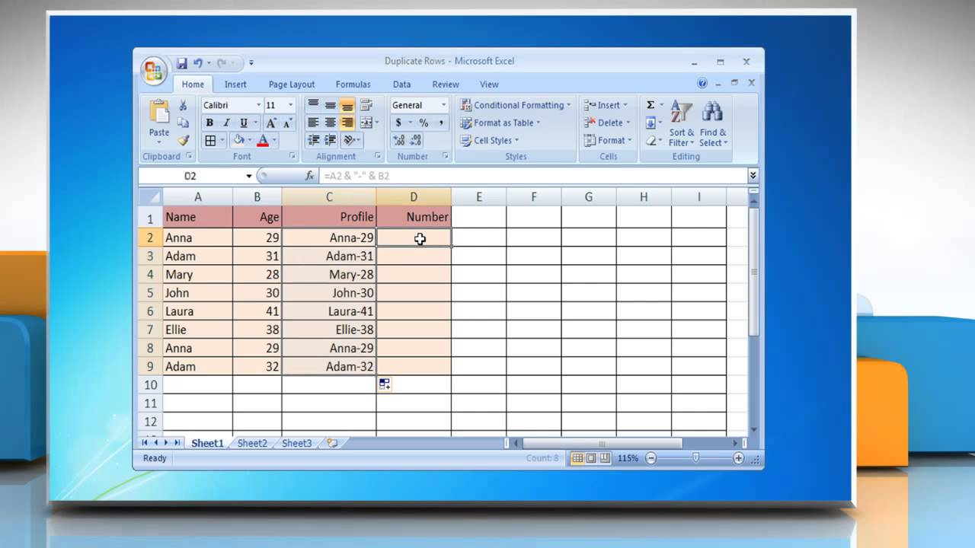975x548 pixels.
Task: Open the font color red swatch
Action: click(x=263, y=141)
